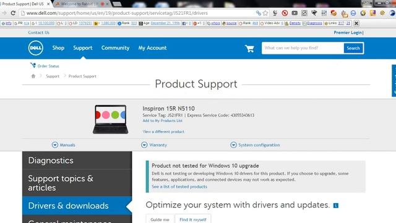Select Support topics & articles
Viewport: 396px width, 223px height.
(x=77, y=183)
